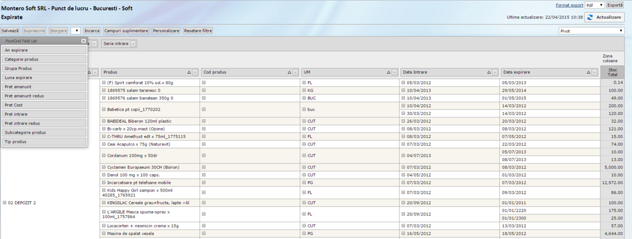Viewport: 632px width, 239px height.
Task: Click sort triangle in Produs header
Action: coord(189,72)
